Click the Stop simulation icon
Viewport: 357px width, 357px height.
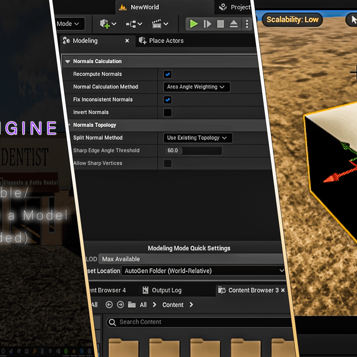[x=220, y=24]
